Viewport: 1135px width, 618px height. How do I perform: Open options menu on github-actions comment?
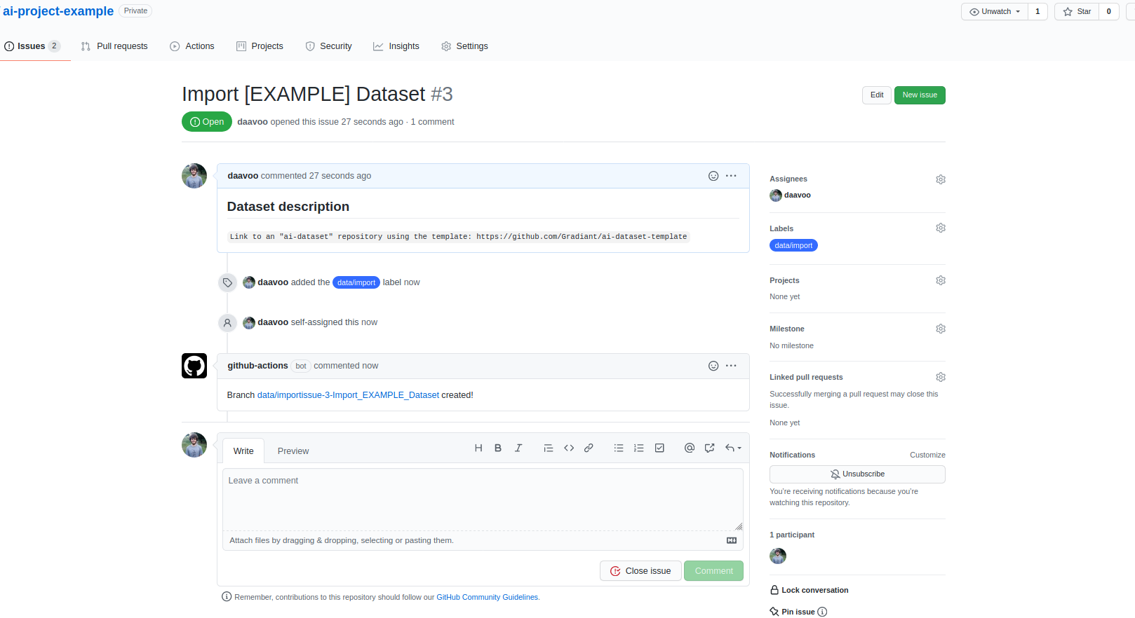click(731, 366)
